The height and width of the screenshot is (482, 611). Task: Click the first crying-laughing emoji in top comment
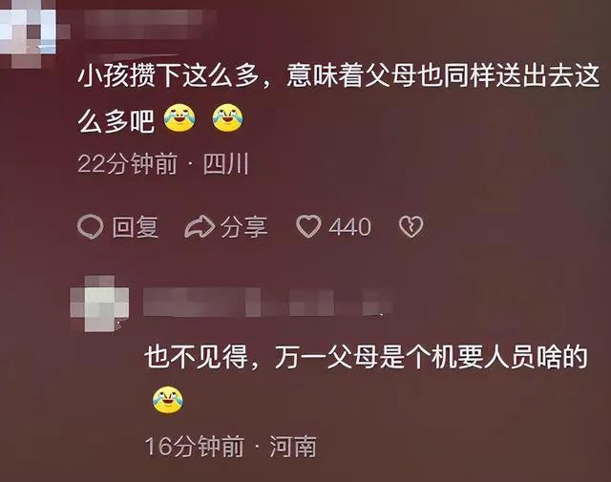click(x=179, y=117)
